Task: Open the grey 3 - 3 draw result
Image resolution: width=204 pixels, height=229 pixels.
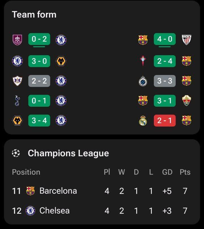Action: [165, 81]
